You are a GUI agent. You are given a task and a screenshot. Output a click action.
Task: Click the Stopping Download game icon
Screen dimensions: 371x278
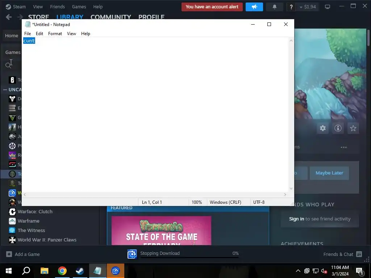click(132, 254)
